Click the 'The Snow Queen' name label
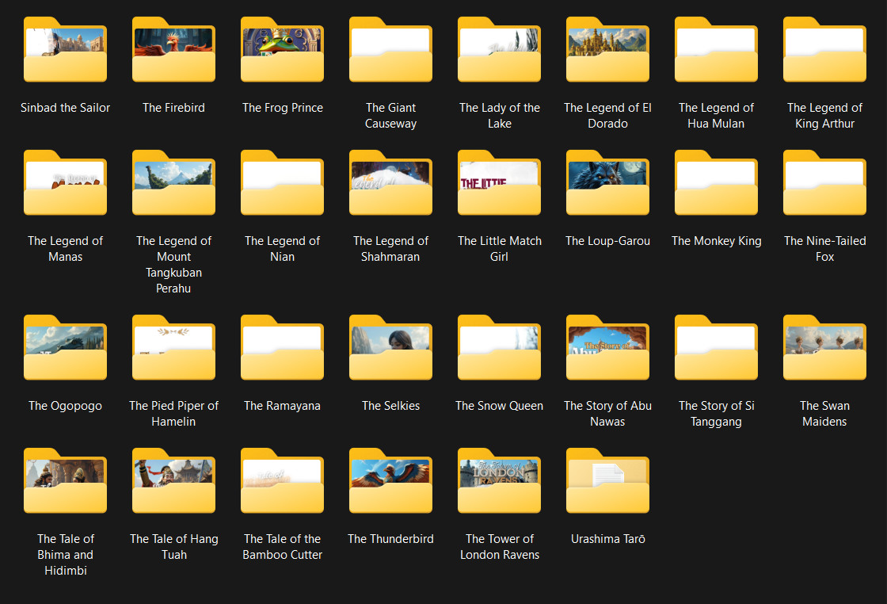887x604 pixels. (500, 405)
